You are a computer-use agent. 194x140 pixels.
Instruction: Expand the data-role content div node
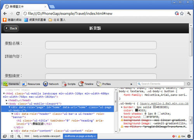pos(12,131)
